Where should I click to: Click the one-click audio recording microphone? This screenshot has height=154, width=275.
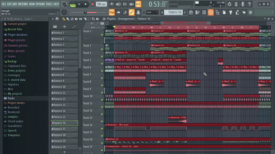(243, 4)
